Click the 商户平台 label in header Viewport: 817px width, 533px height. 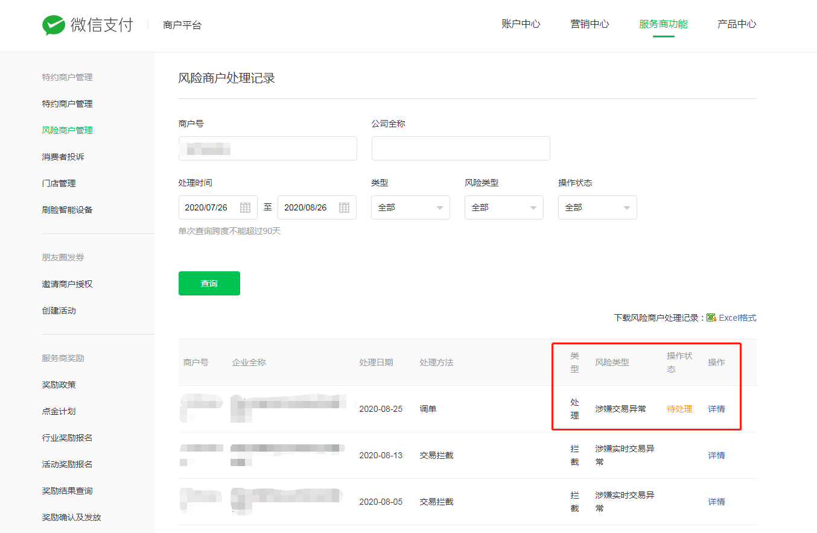click(x=182, y=25)
